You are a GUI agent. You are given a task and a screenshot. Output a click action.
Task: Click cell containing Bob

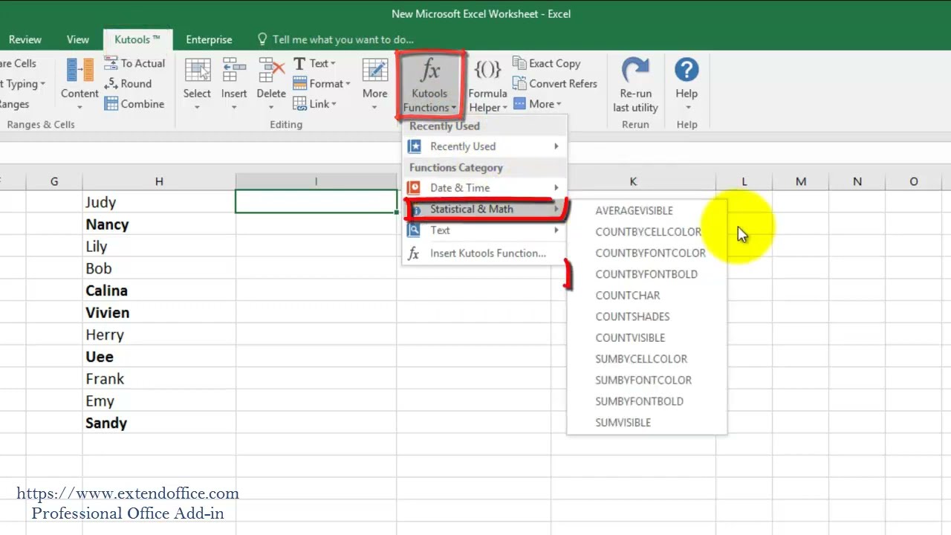coord(159,268)
